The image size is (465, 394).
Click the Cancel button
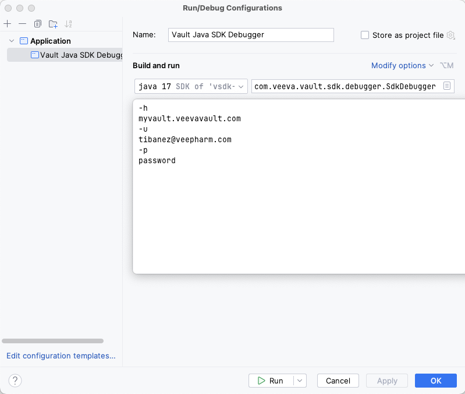338,381
